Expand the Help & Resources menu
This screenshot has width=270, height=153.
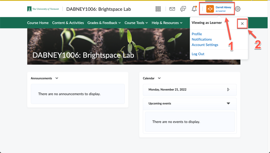coord(167,23)
